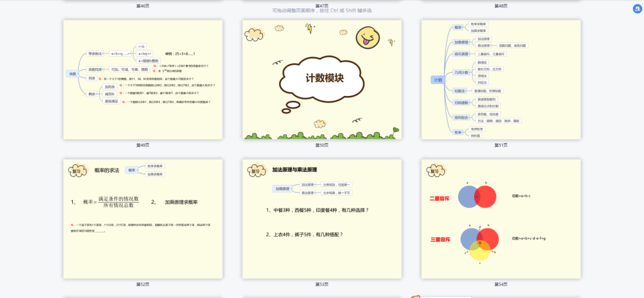Click the 第47页 page label
The height and width of the screenshot is (298, 644).
pos(322,6)
